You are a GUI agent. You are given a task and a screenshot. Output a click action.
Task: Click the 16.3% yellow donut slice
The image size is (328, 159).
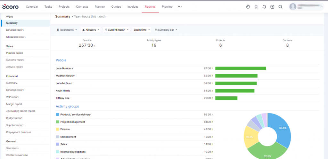251,137
